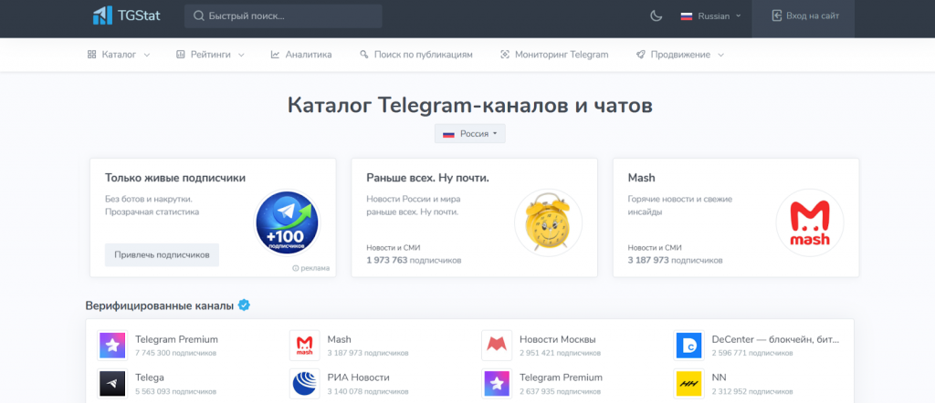
Task: Click the Telegram Premium 7 745 300 avatar
Action: (112, 346)
